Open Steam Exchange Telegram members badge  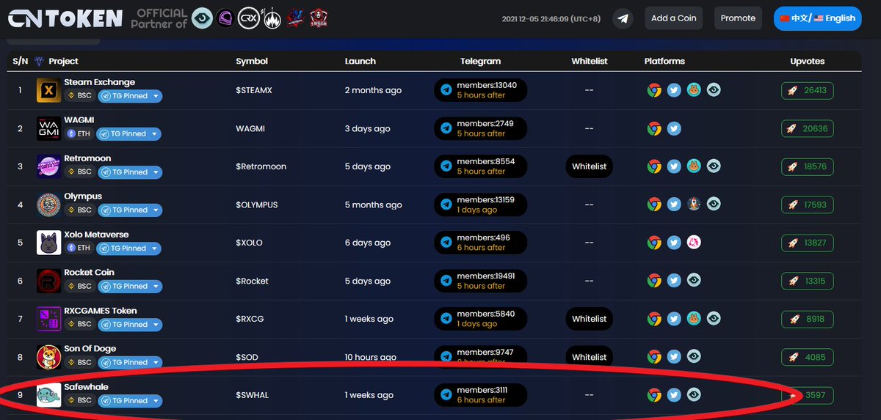pos(480,90)
